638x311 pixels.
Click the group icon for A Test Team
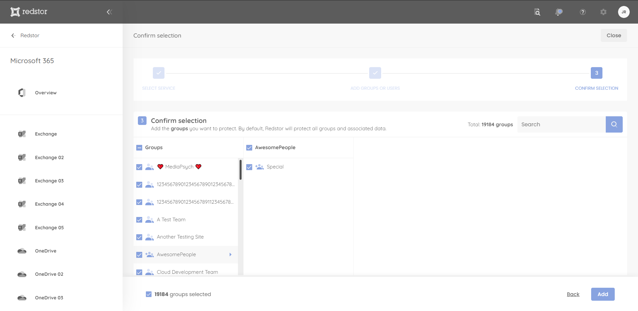pos(150,220)
